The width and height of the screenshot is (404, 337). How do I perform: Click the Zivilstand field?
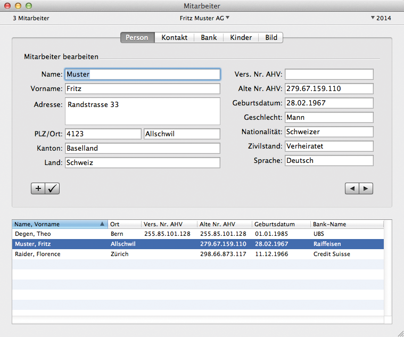329,146
